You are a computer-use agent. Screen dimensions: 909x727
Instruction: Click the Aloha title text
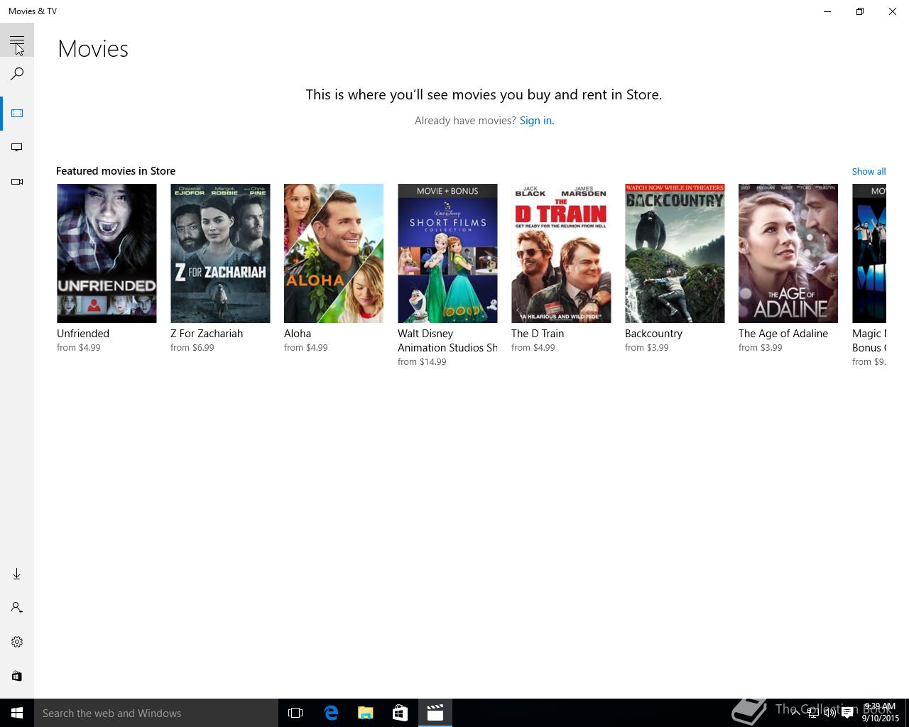click(298, 334)
